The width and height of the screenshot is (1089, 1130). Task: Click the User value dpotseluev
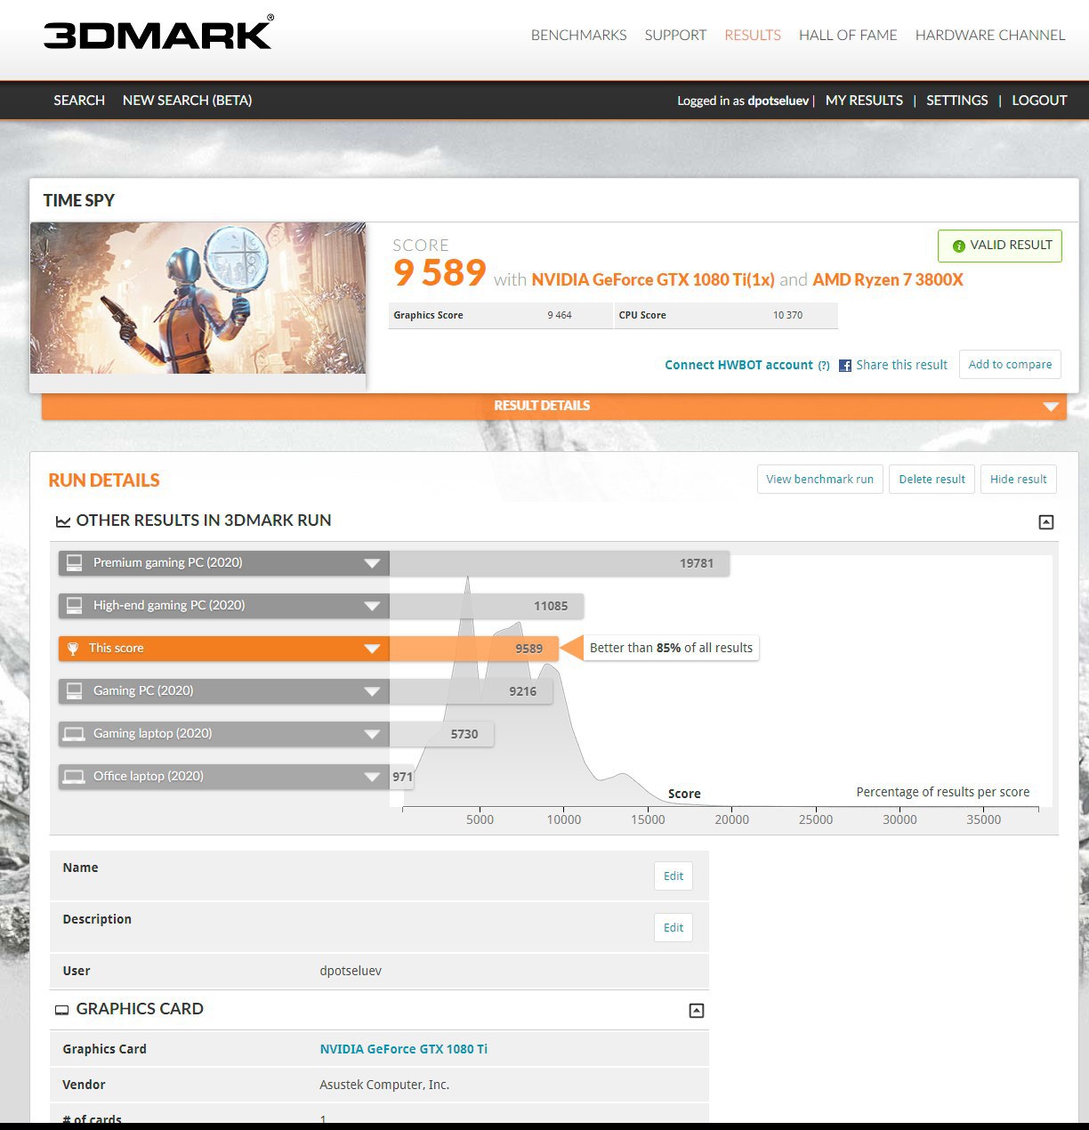[x=351, y=971]
